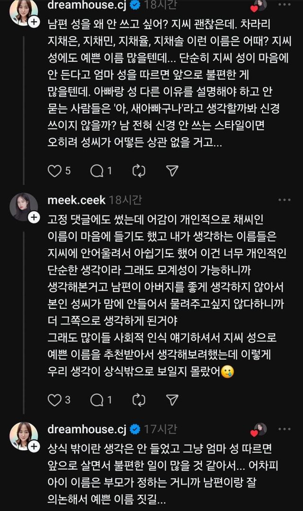The image size is (303, 511).
Task: Tap the verified badge on the 17시간 reply
Action: coord(135,430)
